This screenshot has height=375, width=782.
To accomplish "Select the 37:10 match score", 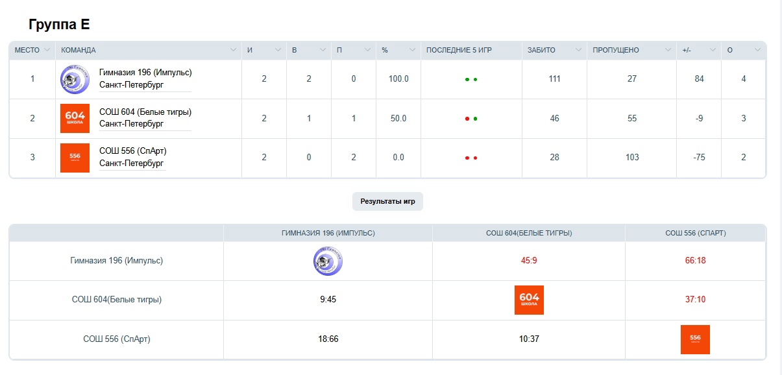I will click(x=695, y=300).
